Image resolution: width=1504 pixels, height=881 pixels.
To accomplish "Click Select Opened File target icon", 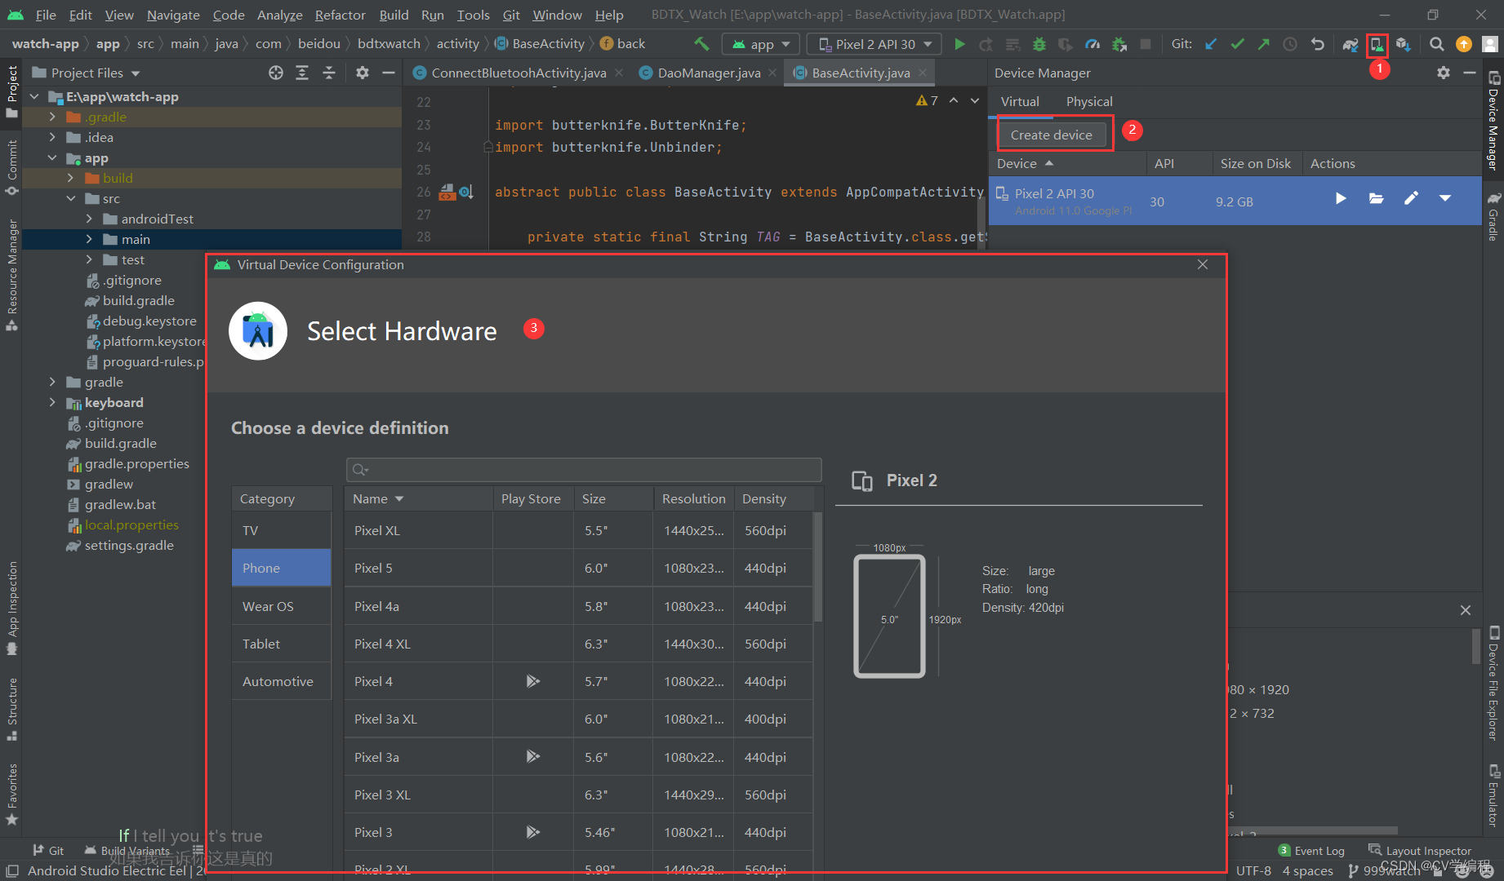I will point(276,73).
